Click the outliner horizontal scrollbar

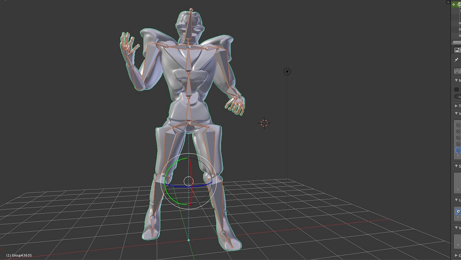(x=456, y=43)
